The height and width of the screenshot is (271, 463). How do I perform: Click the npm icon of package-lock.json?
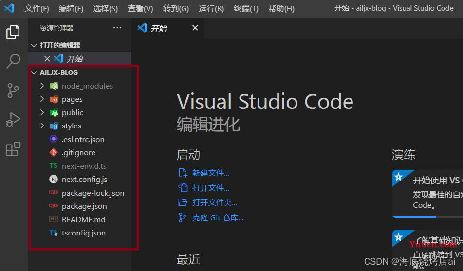[54, 192]
